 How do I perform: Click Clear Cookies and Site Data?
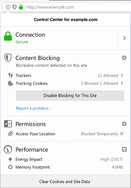(65, 181)
